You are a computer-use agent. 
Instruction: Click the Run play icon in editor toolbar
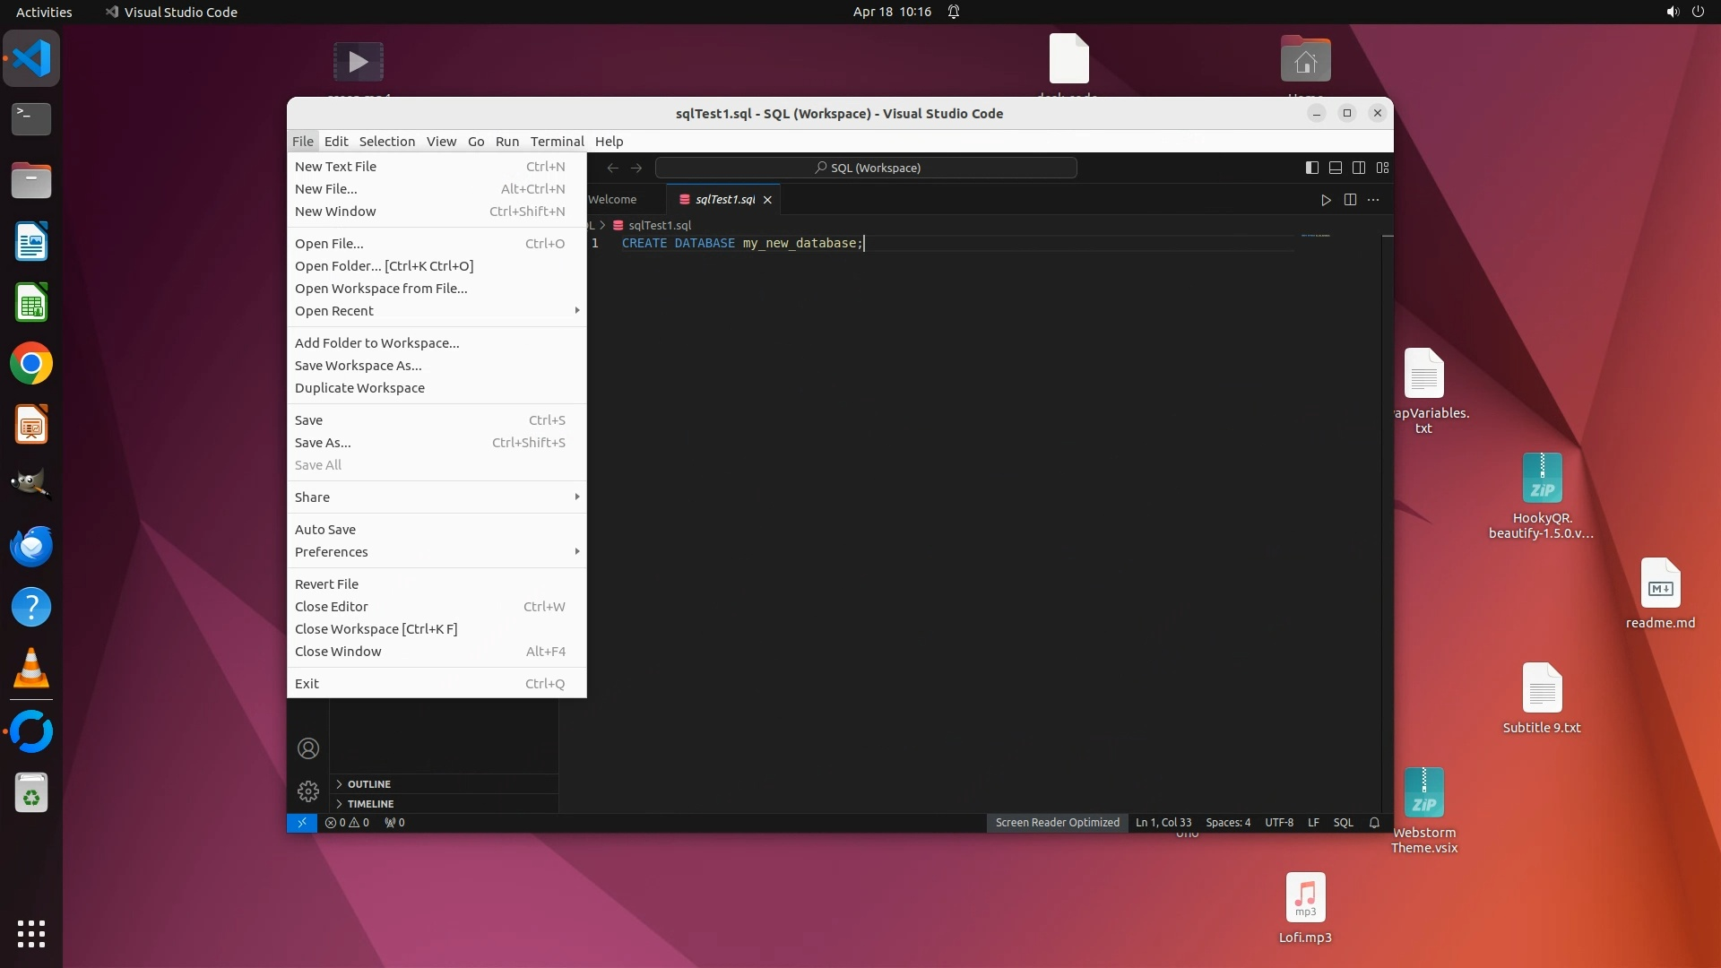click(1326, 200)
